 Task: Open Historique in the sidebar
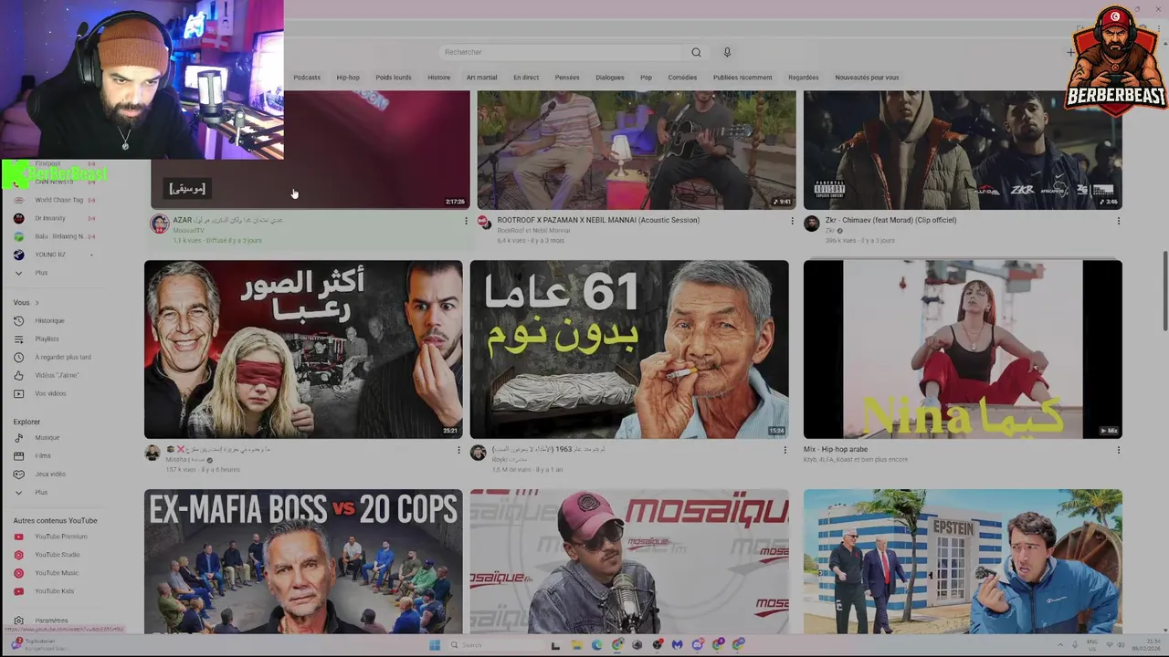49,321
